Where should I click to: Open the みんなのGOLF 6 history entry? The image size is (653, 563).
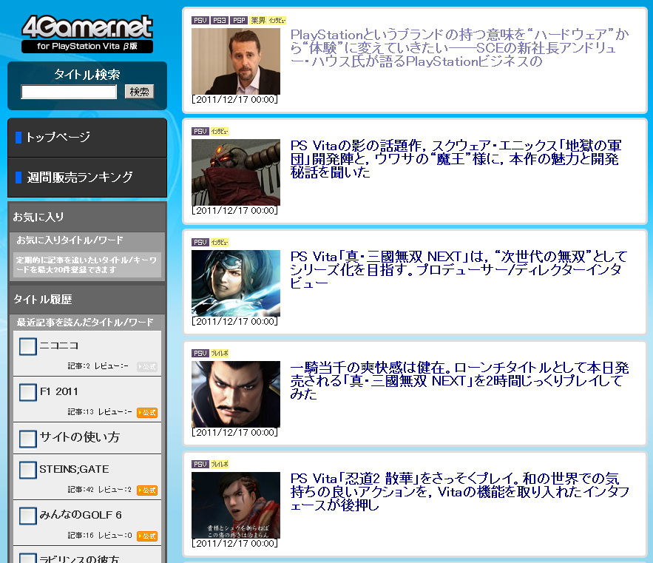pos(81,515)
